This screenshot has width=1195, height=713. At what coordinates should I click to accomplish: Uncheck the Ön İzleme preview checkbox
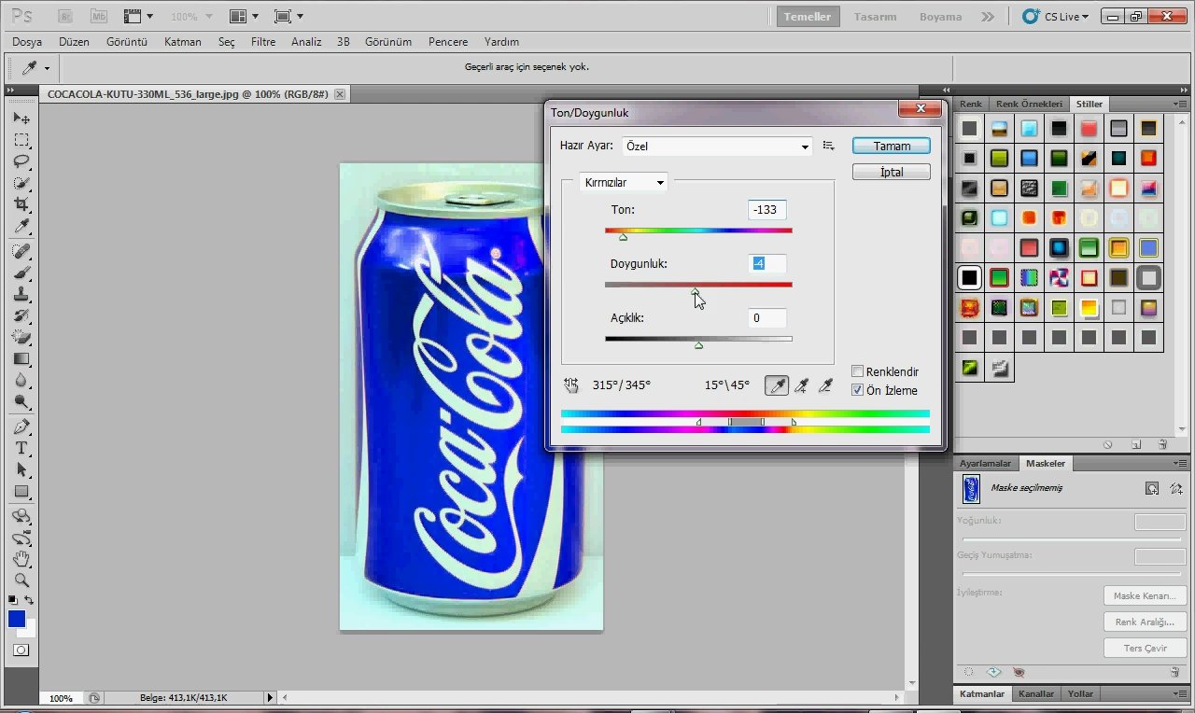coord(858,390)
